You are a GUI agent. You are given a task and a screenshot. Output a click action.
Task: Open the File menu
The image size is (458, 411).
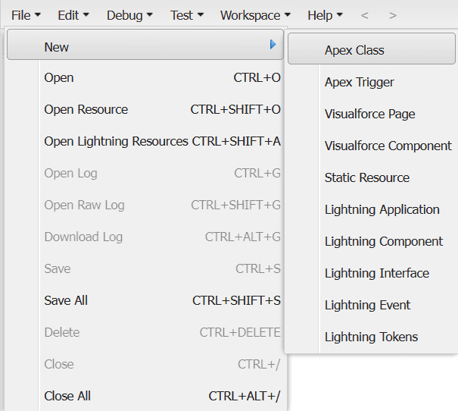coord(26,15)
